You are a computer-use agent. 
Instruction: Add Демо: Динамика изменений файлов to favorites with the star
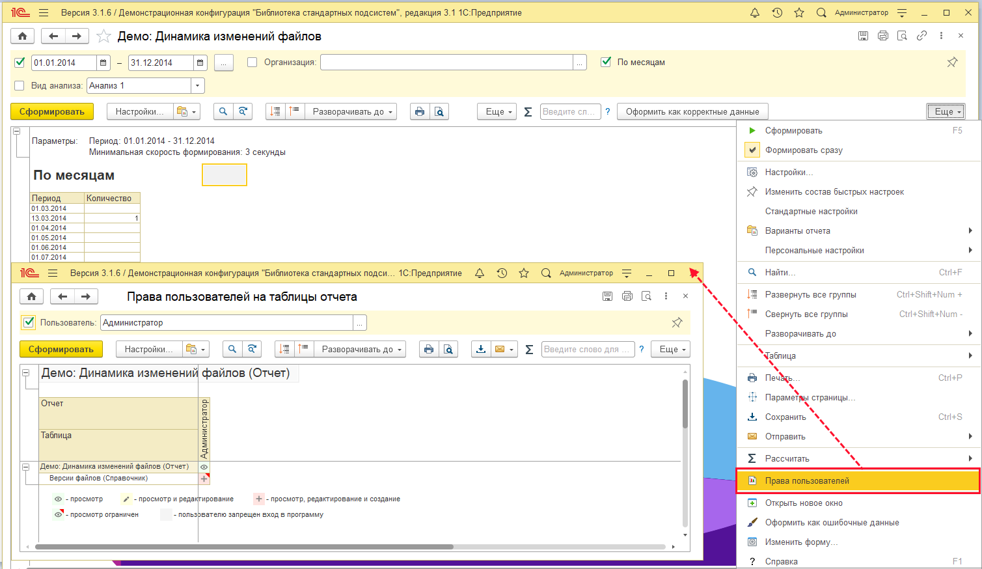click(x=103, y=36)
